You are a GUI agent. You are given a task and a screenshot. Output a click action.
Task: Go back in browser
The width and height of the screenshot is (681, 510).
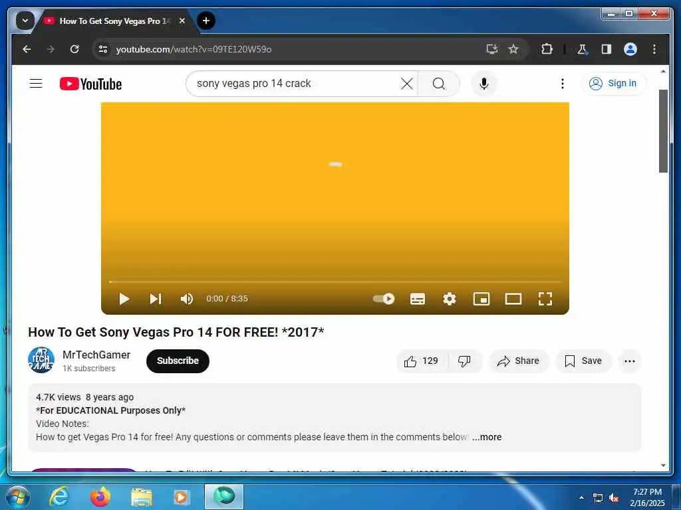(27, 49)
